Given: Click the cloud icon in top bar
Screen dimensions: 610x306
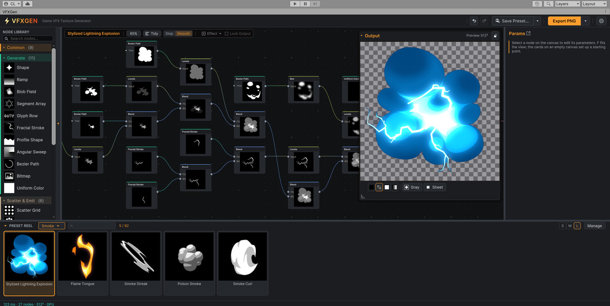Looking at the screenshot, I should (x=27, y=4).
